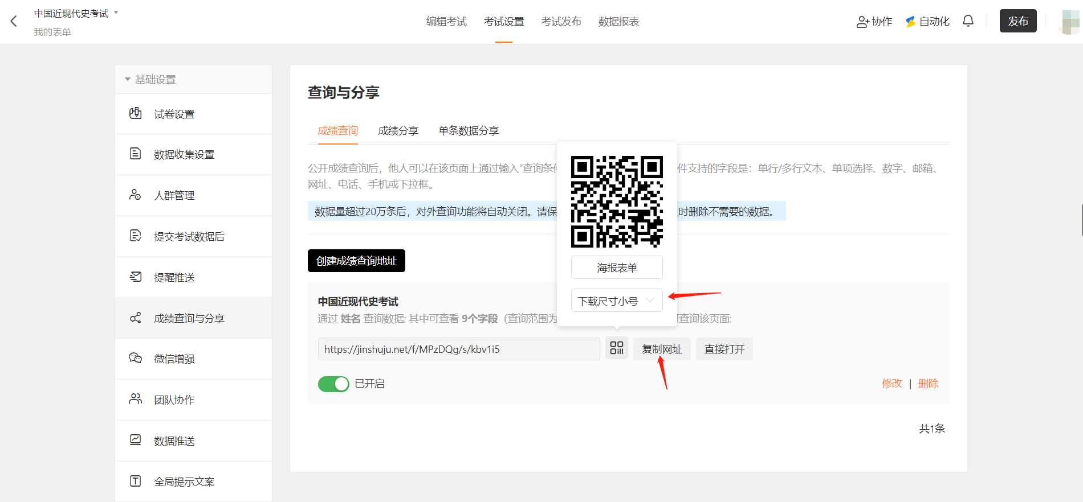The image size is (1083, 502).
Task: Select the 单条数据分享 sub-tab
Action: [x=469, y=131]
